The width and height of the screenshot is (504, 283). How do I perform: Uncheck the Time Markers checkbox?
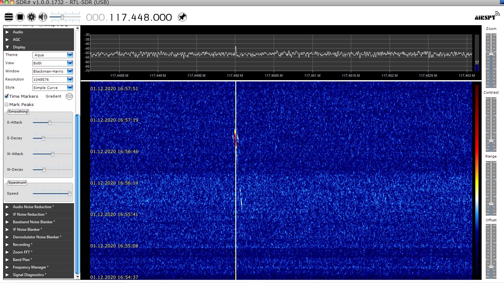click(7, 96)
